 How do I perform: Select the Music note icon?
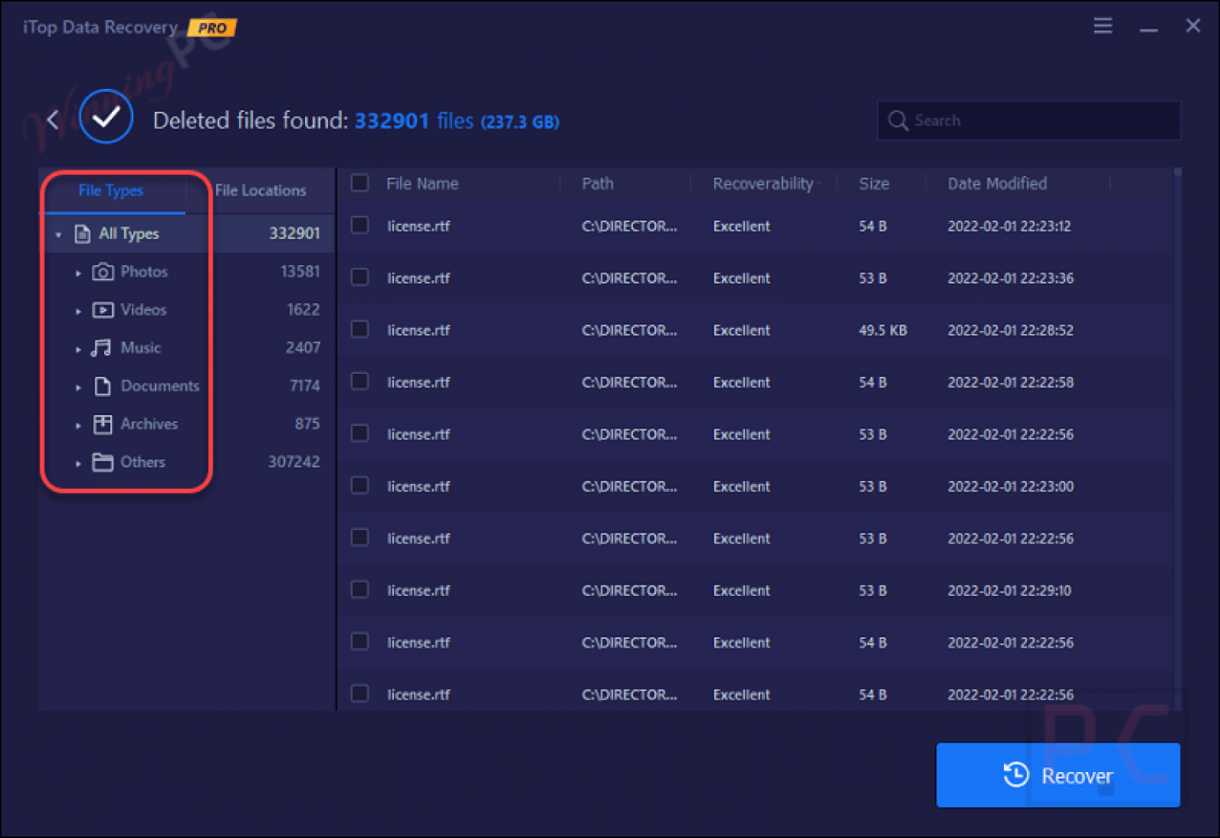[x=103, y=348]
